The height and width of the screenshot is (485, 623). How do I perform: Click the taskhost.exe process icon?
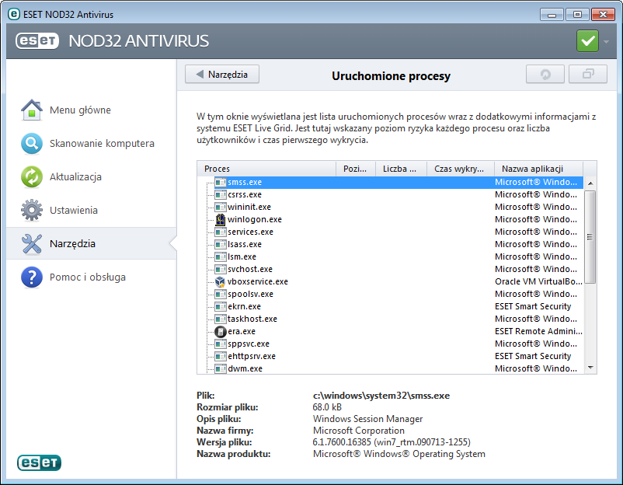[220, 319]
